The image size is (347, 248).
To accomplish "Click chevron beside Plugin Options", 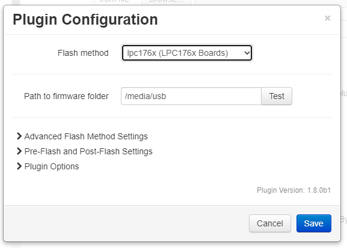I will 19,166.
